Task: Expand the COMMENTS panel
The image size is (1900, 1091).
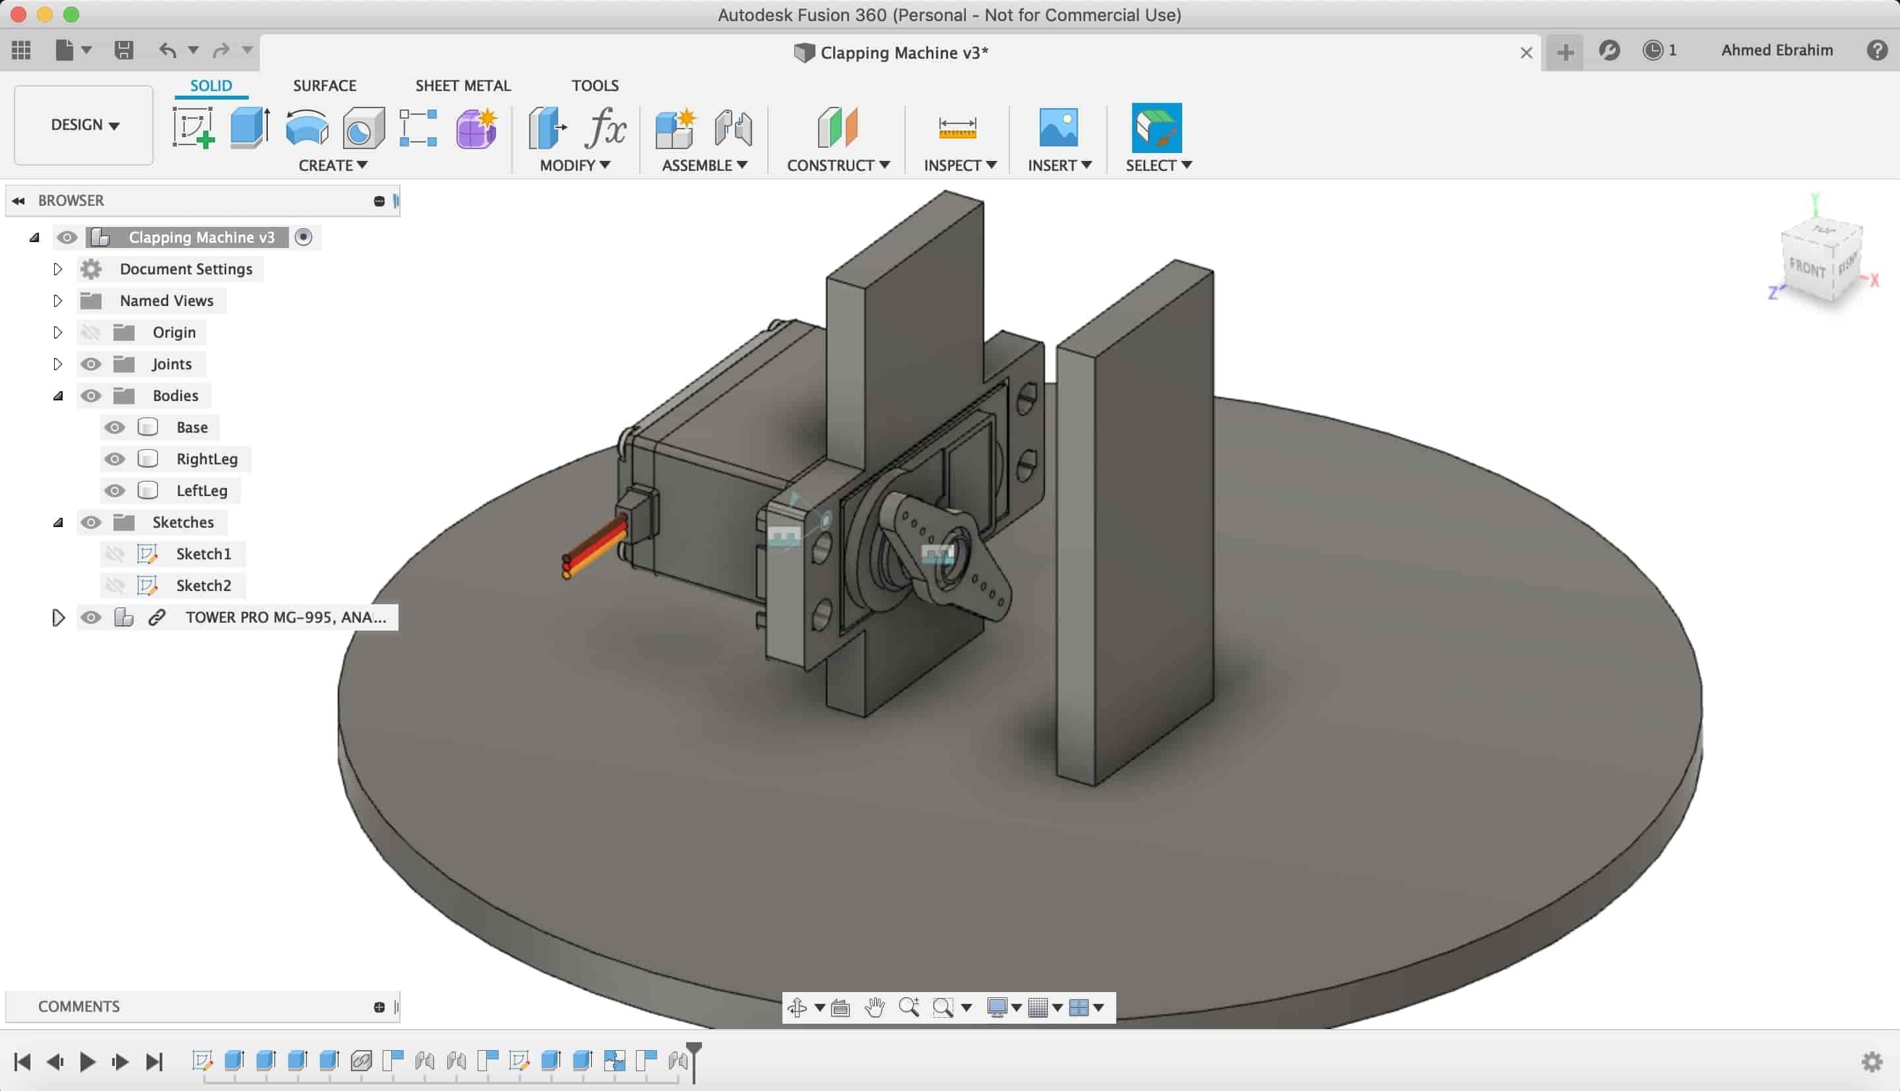Action: tap(379, 1007)
